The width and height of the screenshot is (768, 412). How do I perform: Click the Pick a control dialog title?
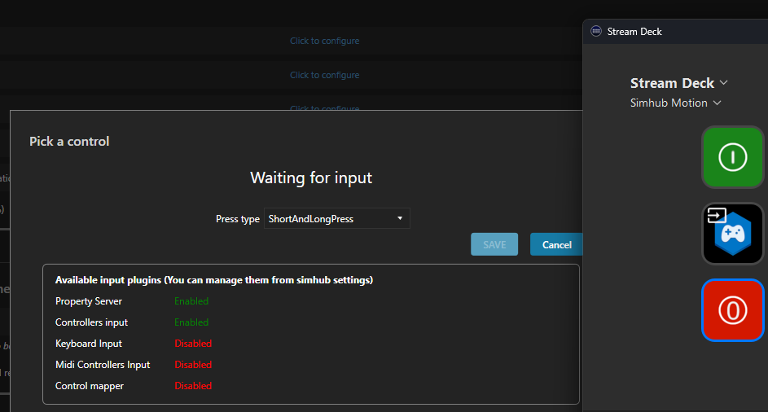pyautogui.click(x=69, y=141)
